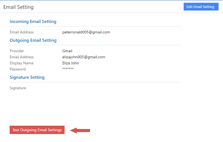Click the incoming address peterronald005@gmail.com
The width and height of the screenshot is (223, 142).
point(86,32)
